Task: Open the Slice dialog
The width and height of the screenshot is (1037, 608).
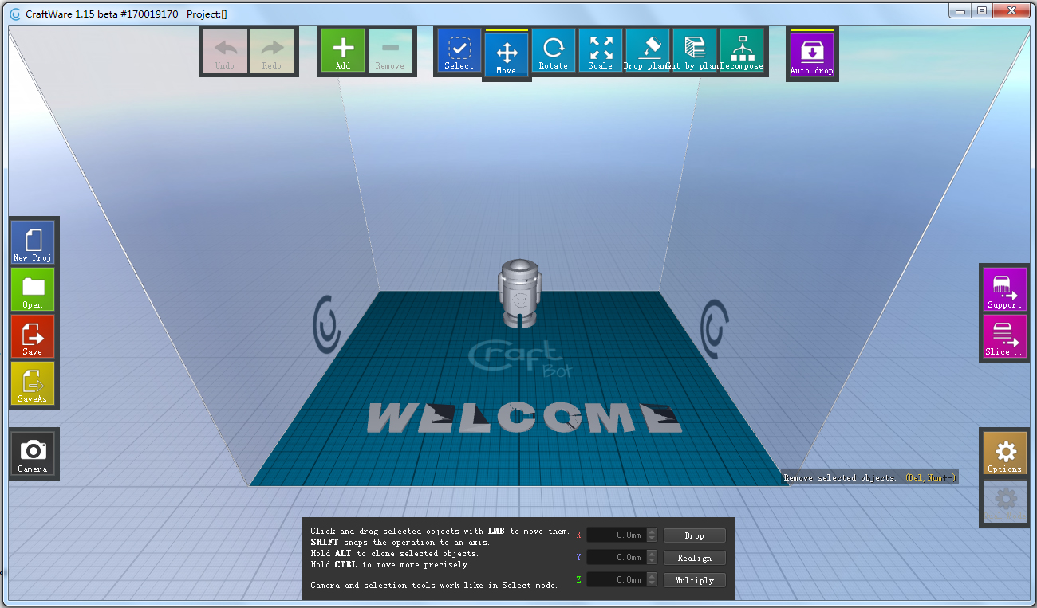Action: click(x=1003, y=337)
